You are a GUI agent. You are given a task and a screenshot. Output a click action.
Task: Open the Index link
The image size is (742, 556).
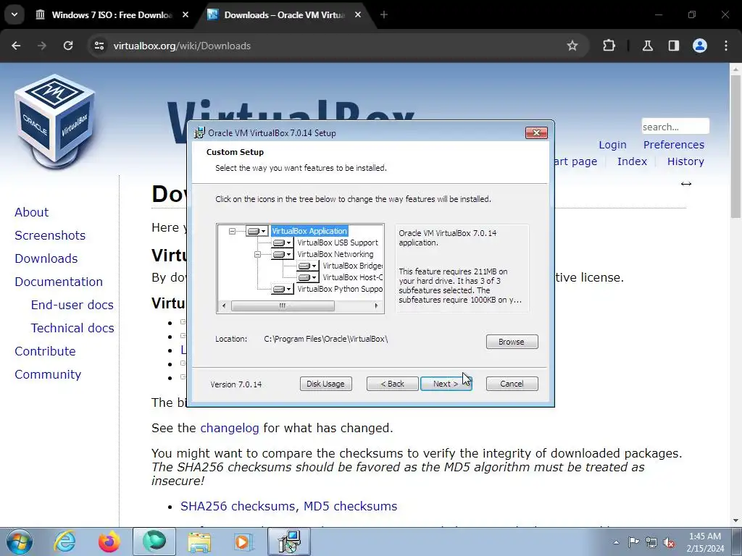(x=632, y=161)
